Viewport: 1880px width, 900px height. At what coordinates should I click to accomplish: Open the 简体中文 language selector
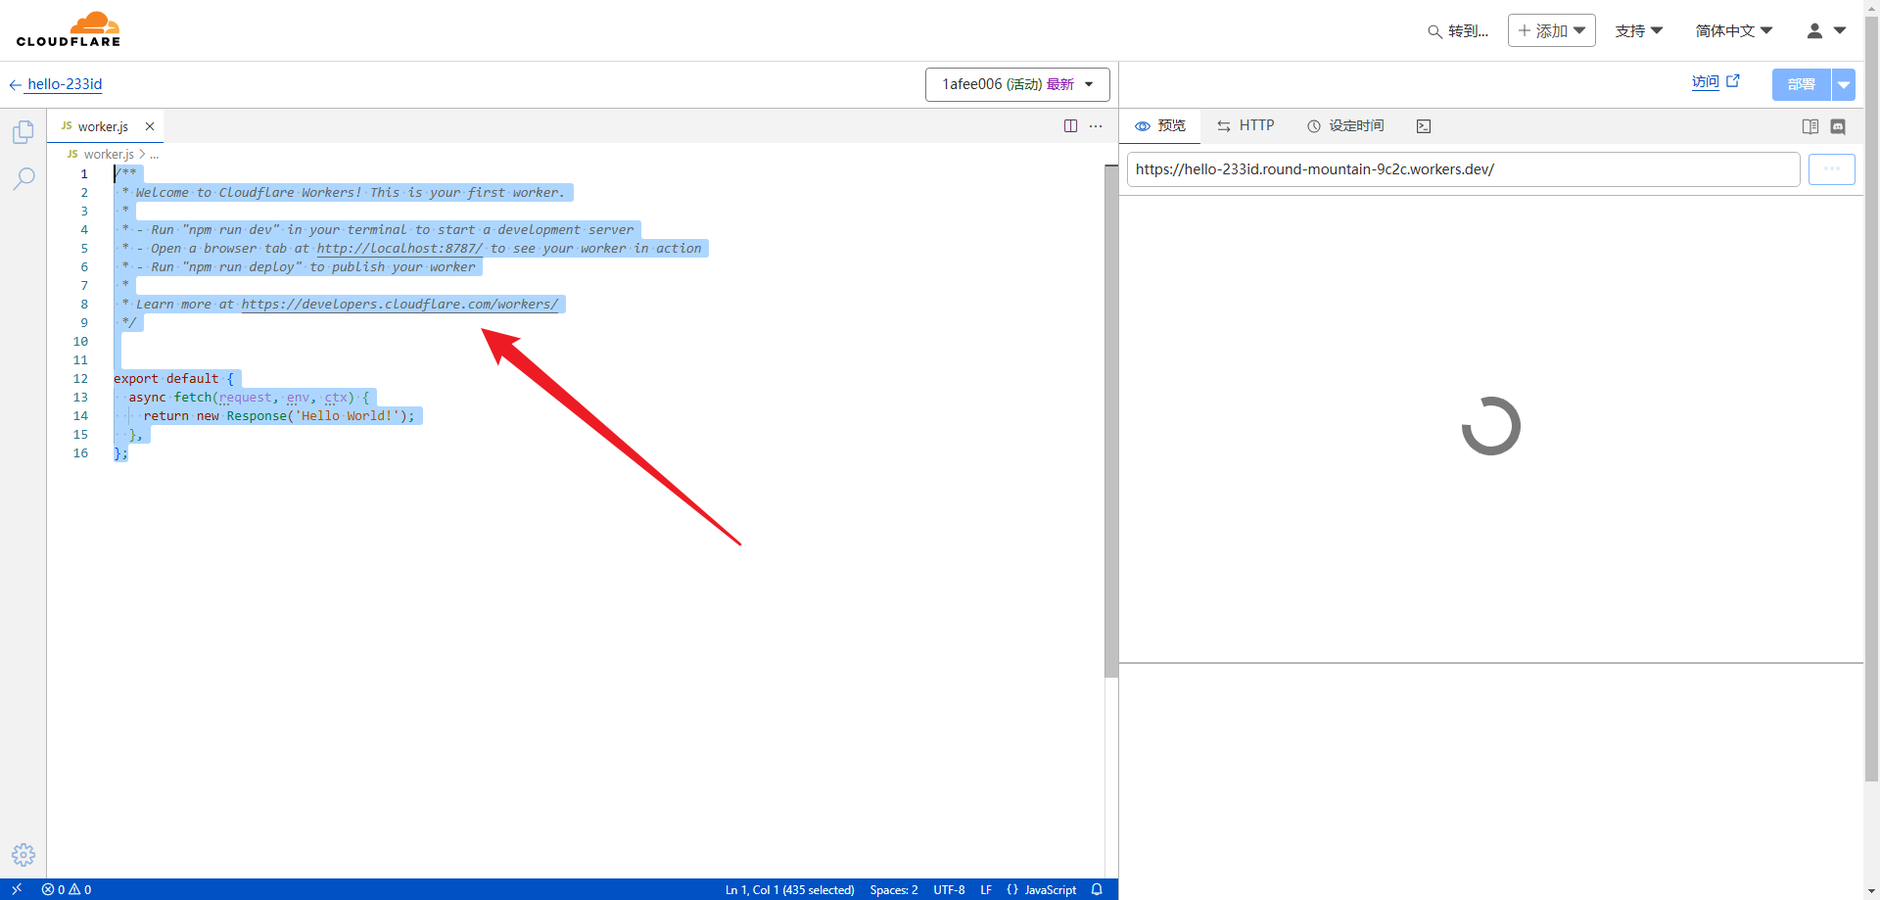pyautogui.click(x=1734, y=30)
